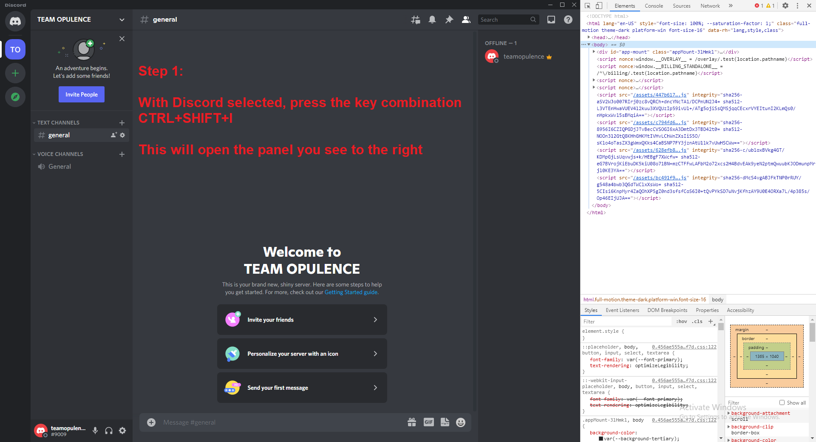Click create invite icon next to general
This screenshot has height=442, width=816.
114,135
